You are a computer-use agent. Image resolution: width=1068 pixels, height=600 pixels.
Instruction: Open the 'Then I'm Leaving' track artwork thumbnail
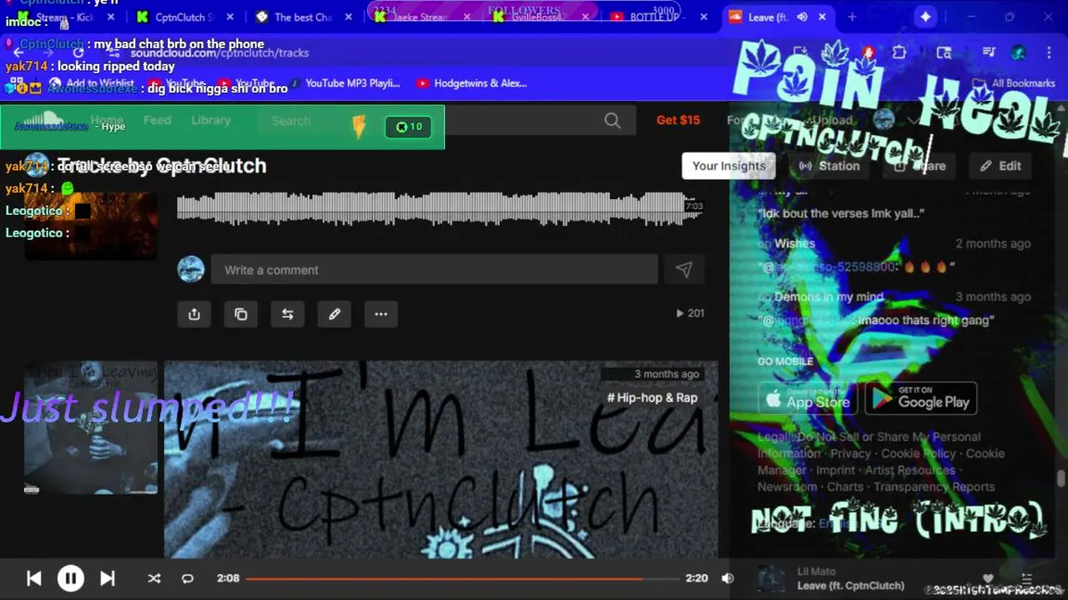pyautogui.click(x=91, y=427)
